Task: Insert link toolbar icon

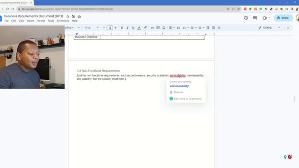Action: [152, 28]
